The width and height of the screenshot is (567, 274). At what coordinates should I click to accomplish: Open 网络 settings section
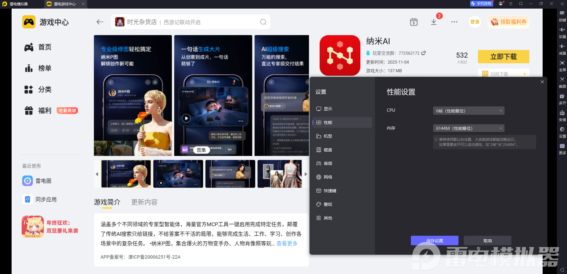342,177
